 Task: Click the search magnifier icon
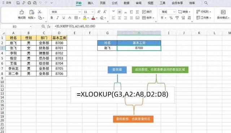coord(206,3)
